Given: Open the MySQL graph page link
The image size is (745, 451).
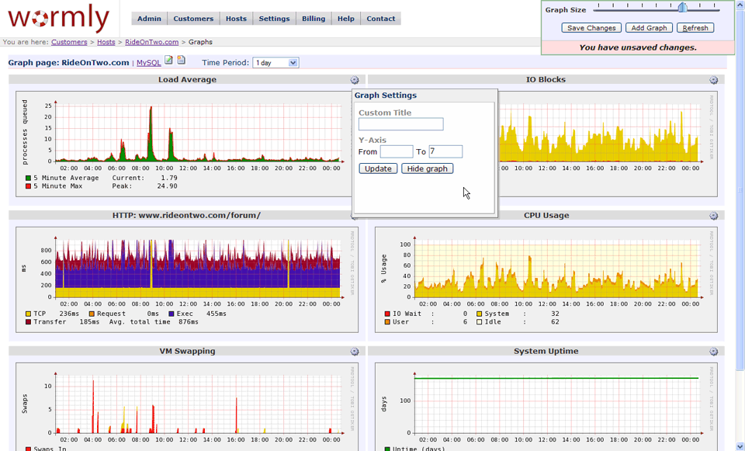Looking at the screenshot, I should click(x=148, y=62).
